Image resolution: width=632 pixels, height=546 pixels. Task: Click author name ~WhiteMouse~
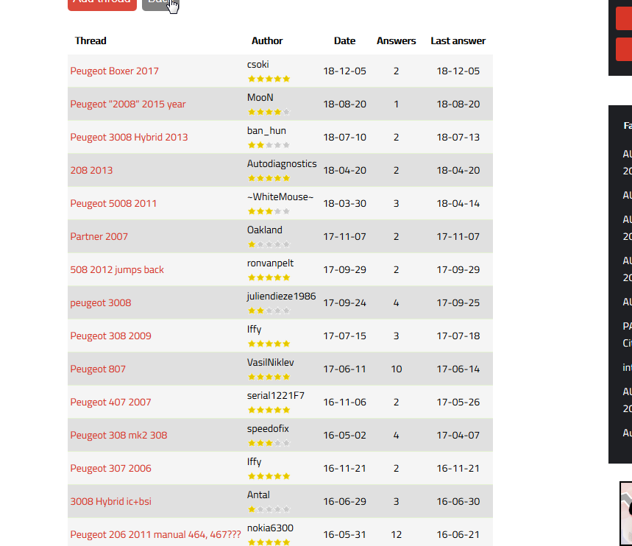[280, 196]
